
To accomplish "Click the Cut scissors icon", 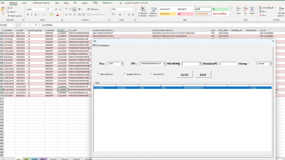I will click(8, 8).
